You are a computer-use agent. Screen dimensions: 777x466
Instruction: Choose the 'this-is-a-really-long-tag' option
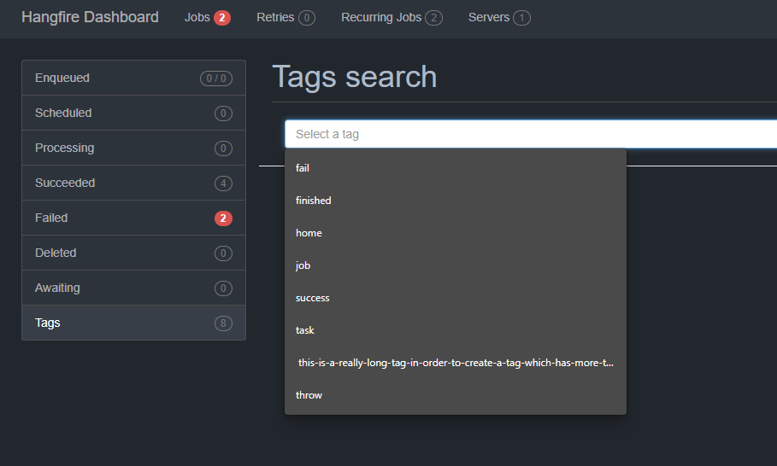coord(456,363)
